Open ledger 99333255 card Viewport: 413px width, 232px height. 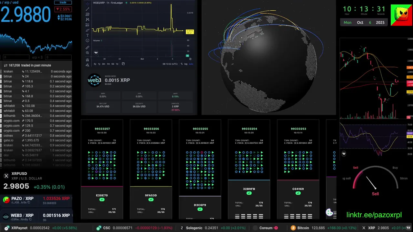(200, 169)
